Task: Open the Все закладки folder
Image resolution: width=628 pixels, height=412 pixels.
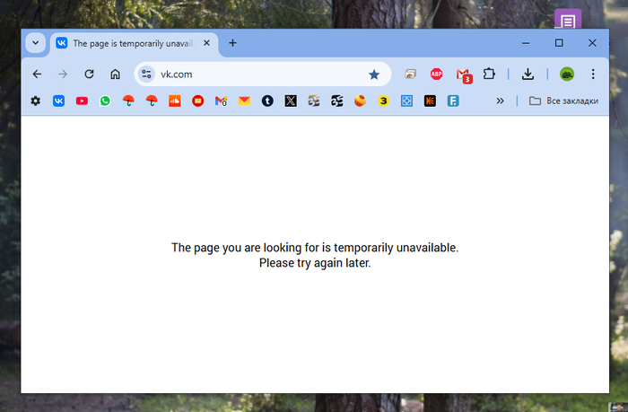Action: 563,101
